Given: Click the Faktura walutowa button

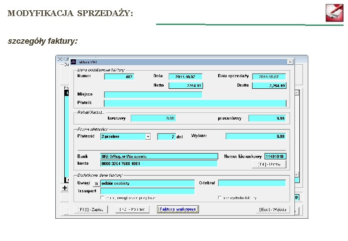Looking at the screenshot, I should pyautogui.click(x=178, y=209).
